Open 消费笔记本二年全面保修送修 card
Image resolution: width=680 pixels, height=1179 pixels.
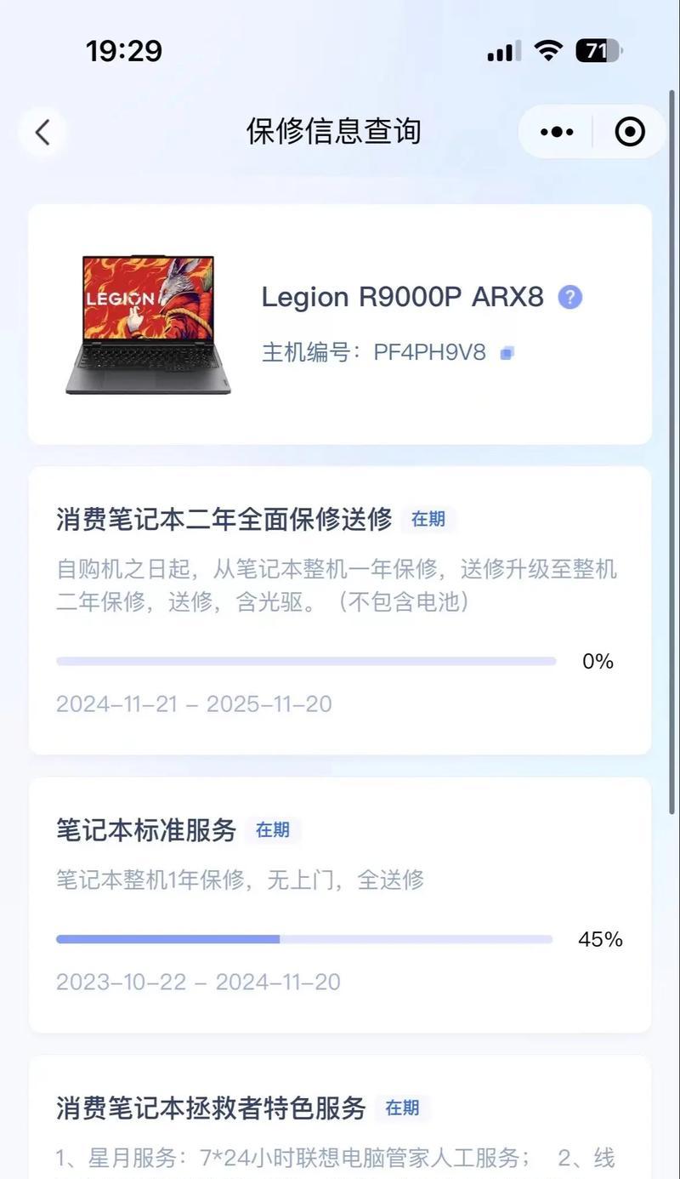coord(340,611)
